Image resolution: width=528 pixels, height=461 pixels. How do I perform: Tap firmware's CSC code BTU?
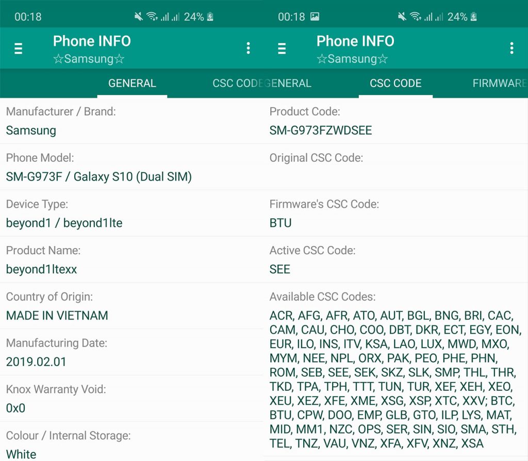tap(280, 223)
